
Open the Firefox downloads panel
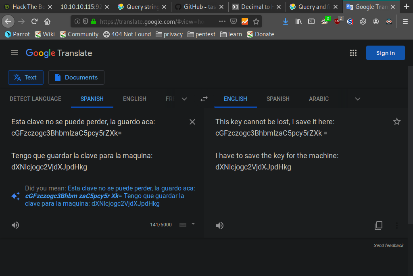[x=285, y=21]
